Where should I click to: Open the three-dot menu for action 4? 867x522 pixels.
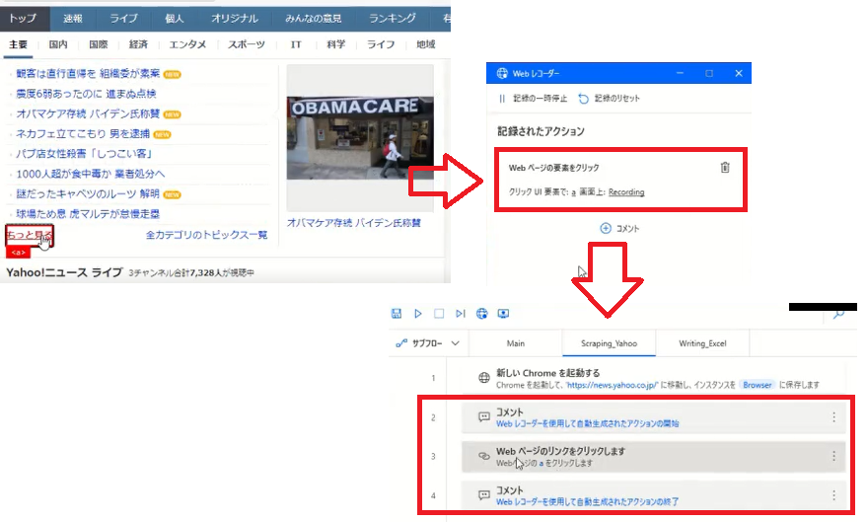[x=833, y=495]
